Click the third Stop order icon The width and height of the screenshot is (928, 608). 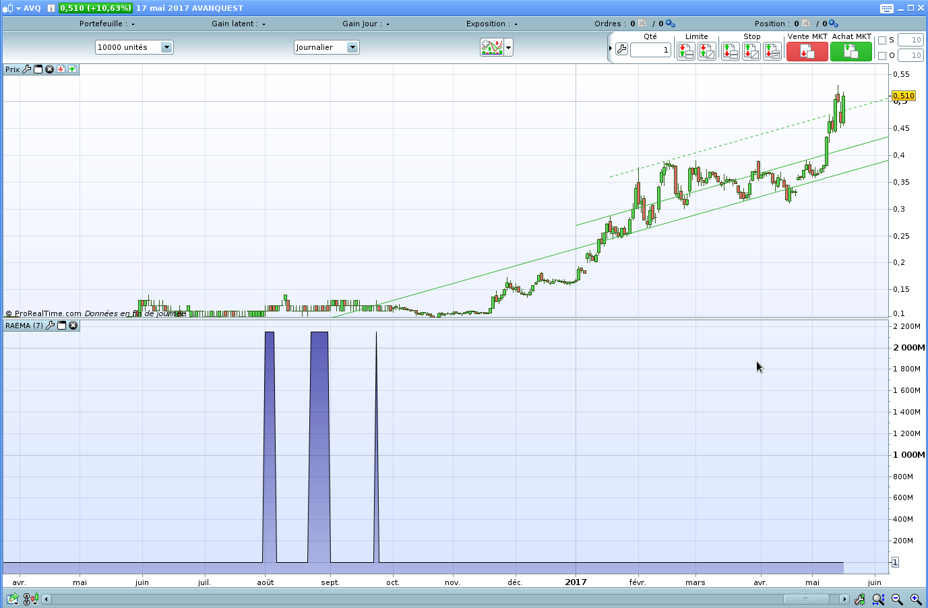(772, 51)
